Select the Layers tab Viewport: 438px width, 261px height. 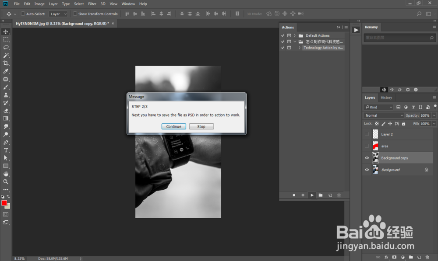(370, 97)
